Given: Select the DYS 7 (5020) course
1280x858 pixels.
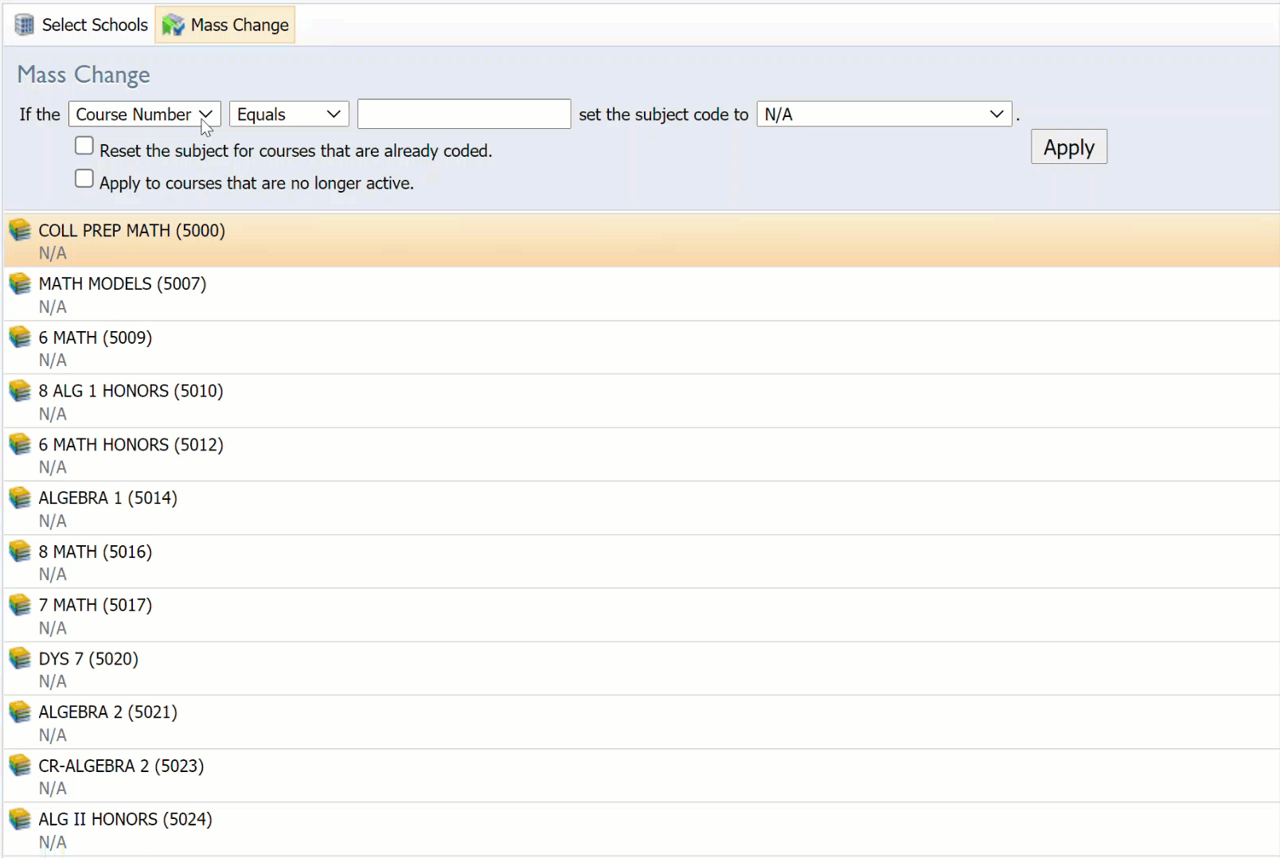Looking at the screenshot, I should [642, 669].
